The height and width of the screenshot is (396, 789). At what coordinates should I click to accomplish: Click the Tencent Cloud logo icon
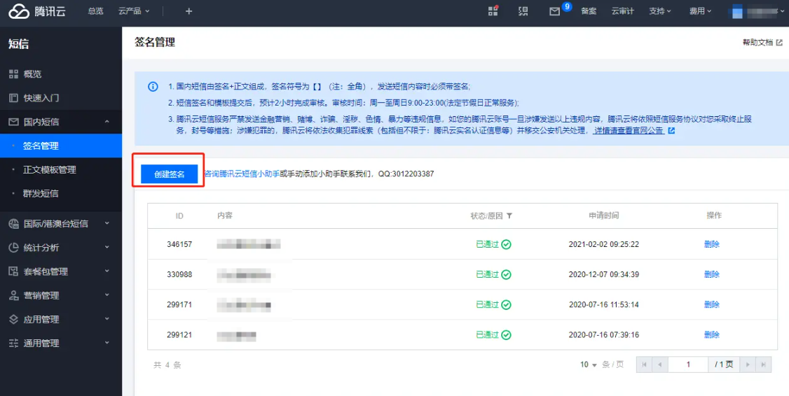click(x=19, y=11)
